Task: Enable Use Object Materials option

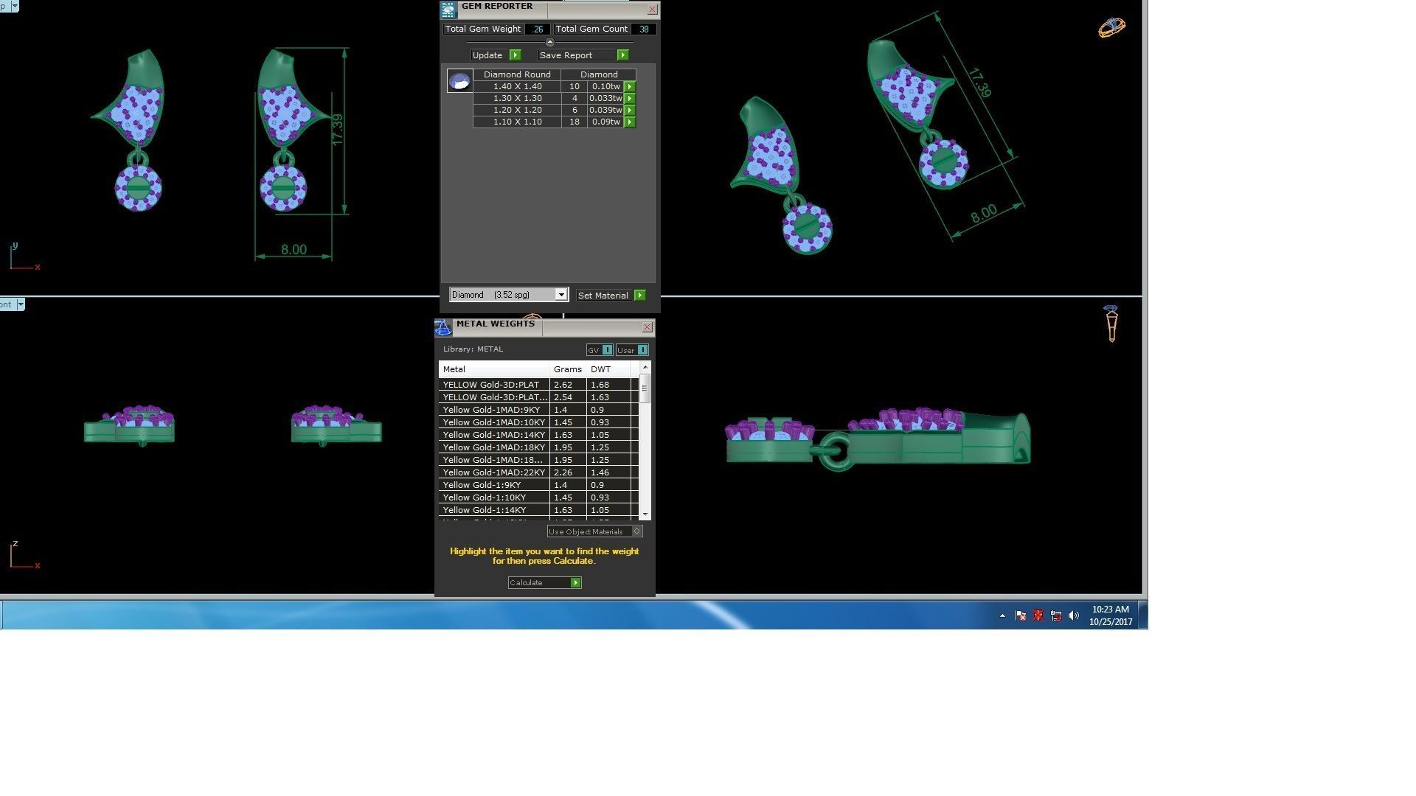Action: tap(637, 531)
